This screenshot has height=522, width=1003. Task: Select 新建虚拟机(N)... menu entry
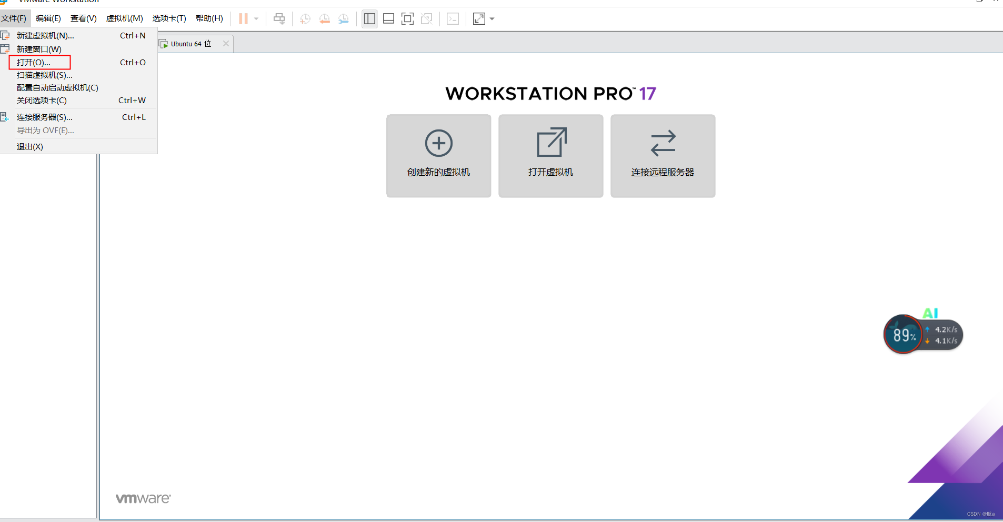[78, 36]
